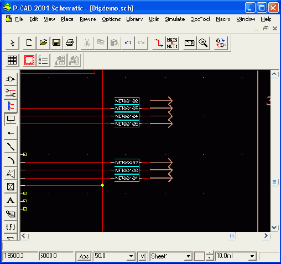Click the horizontal scrollbar thumb
281x264 pixels.
(x=232, y=236)
